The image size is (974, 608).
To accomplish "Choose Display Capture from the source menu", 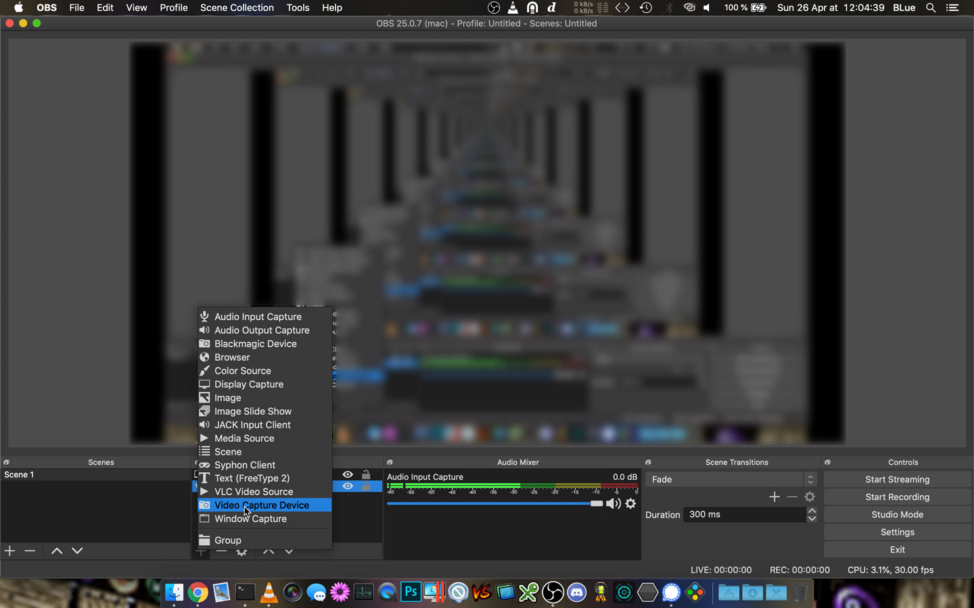I will click(264, 384).
